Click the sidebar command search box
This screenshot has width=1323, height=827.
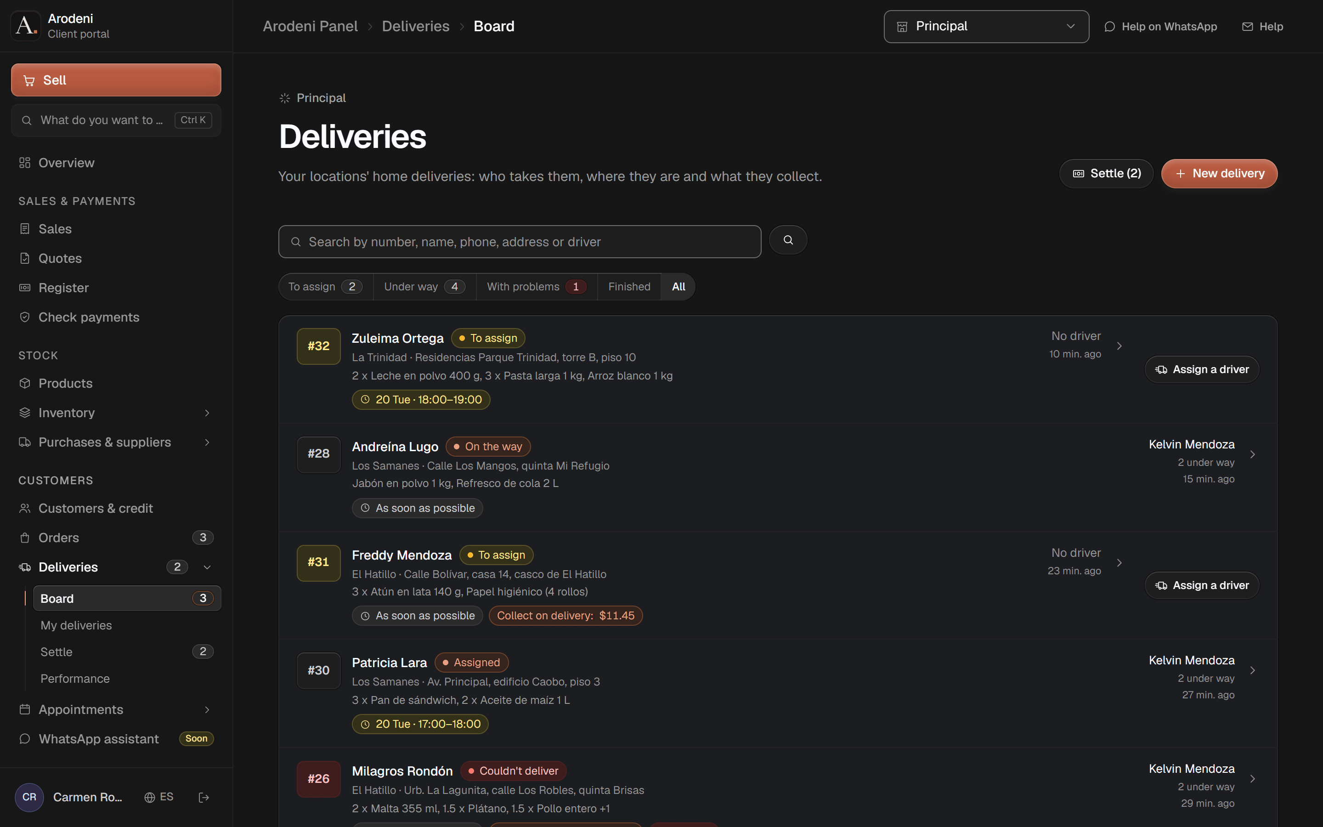click(x=116, y=120)
